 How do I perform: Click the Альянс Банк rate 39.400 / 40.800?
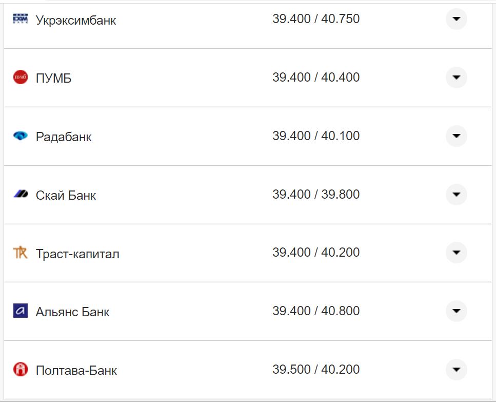click(x=315, y=311)
